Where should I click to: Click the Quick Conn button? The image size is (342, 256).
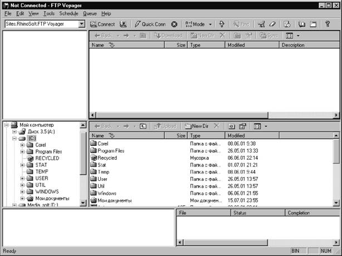[150, 24]
